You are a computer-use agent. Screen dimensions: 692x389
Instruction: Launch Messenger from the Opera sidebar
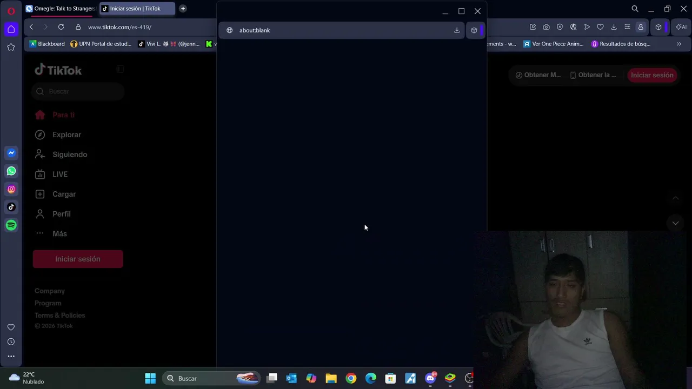tap(11, 153)
